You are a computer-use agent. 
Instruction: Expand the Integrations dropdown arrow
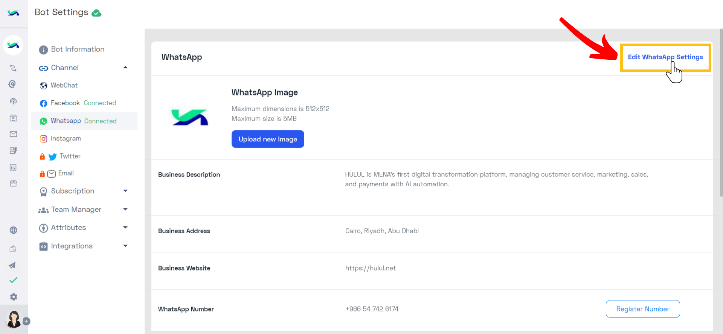pyautogui.click(x=125, y=246)
